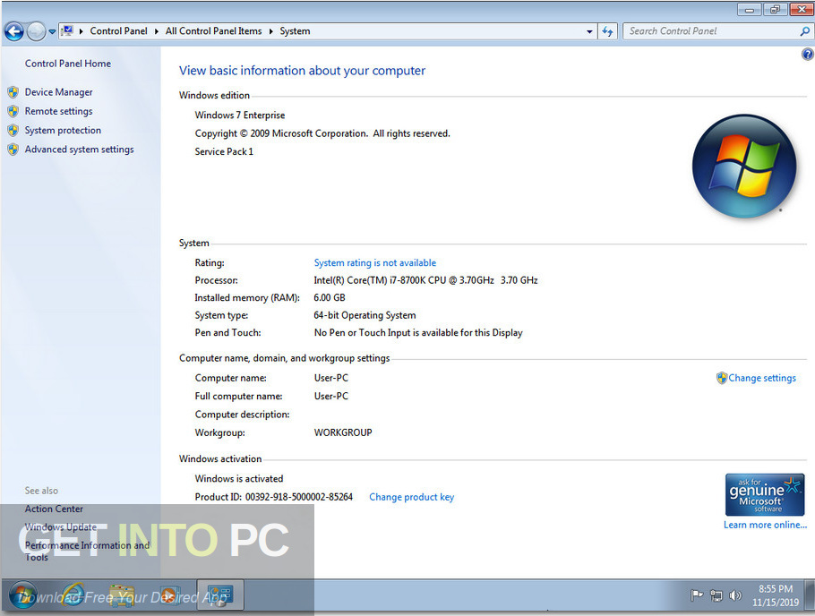
Task: Click the Service Pack 1 text
Action: [x=224, y=152]
